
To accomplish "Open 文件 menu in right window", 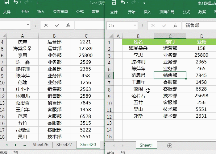I will [x=114, y=12].
